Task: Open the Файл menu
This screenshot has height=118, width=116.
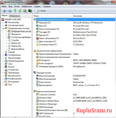Action: click(4, 6)
